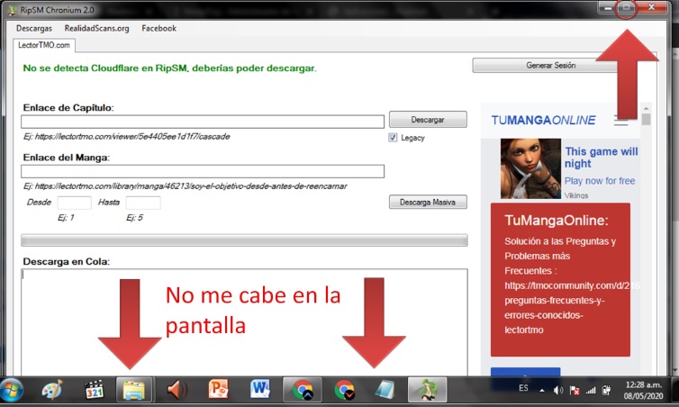Open the Chrome icon with red badge
679x407 pixels.
click(x=344, y=390)
